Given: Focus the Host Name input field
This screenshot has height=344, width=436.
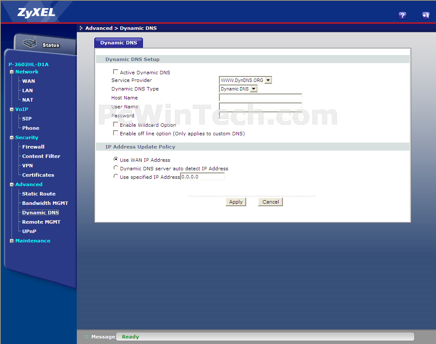Looking at the screenshot, I should [x=261, y=98].
